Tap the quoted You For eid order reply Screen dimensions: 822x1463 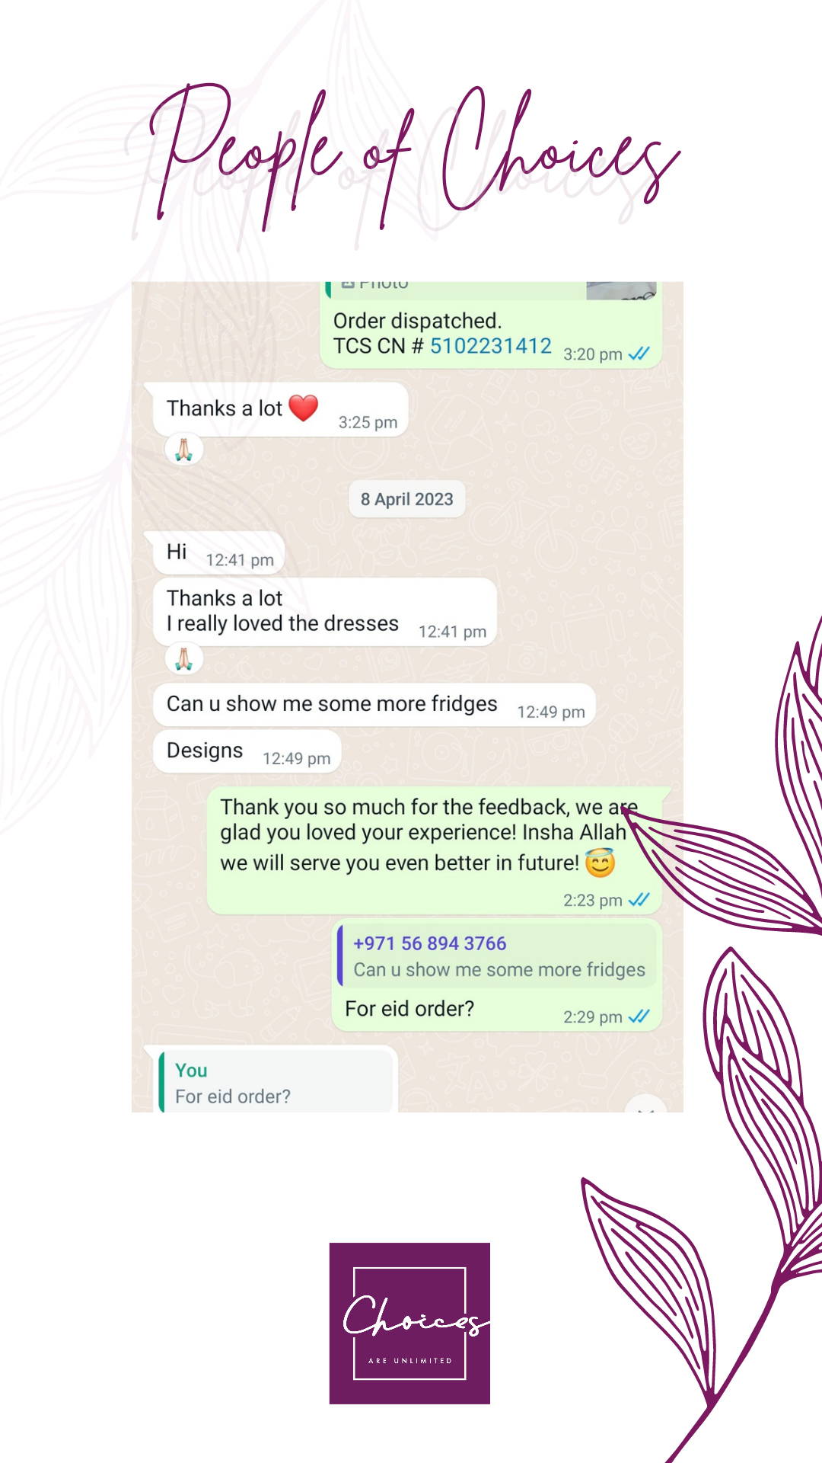276,1082
